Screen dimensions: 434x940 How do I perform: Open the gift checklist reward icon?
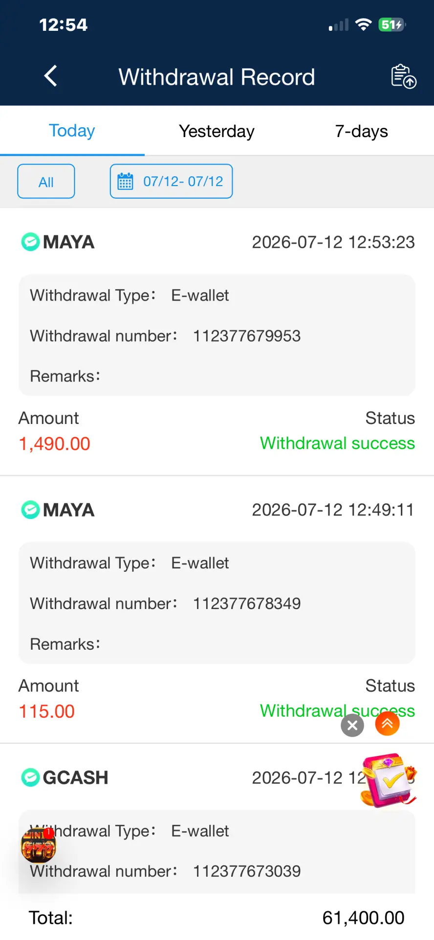point(389,780)
